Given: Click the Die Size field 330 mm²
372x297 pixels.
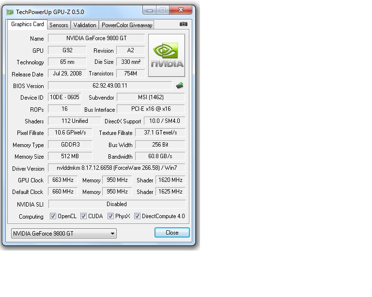Looking at the screenshot, I should pos(130,62).
